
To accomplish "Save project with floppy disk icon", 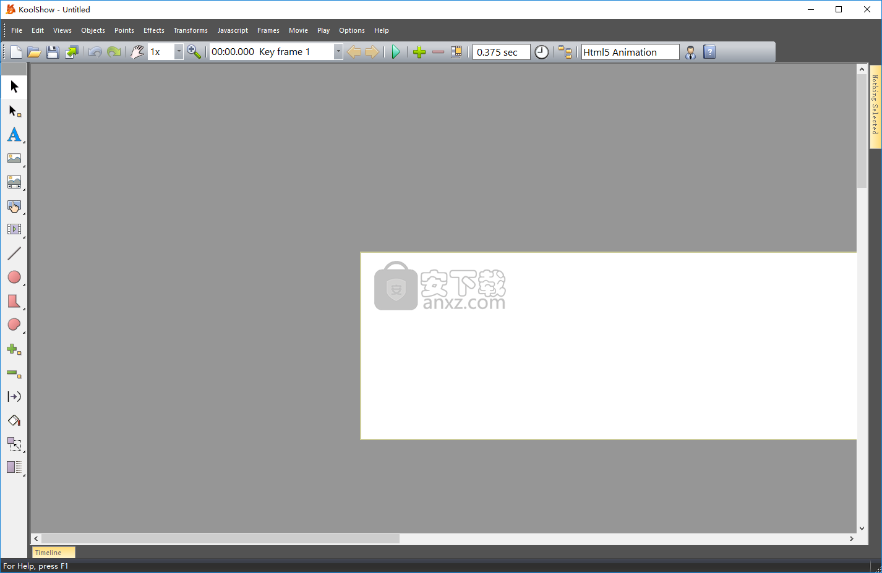I will 53,52.
